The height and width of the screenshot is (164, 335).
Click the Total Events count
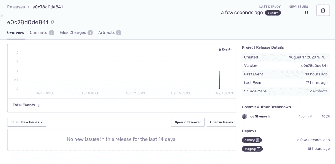pyautogui.click(x=39, y=105)
